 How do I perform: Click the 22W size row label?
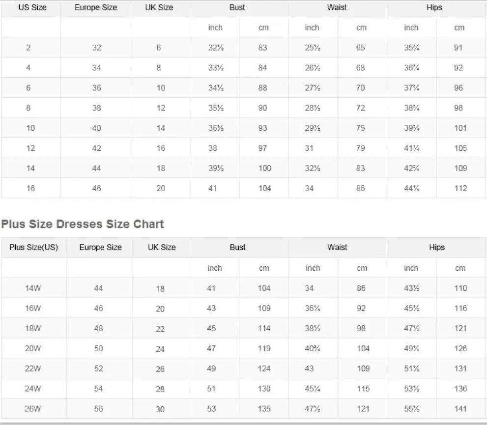pyautogui.click(x=33, y=368)
